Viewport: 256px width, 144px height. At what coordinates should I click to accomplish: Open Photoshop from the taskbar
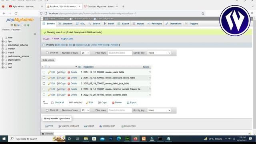click(110, 139)
